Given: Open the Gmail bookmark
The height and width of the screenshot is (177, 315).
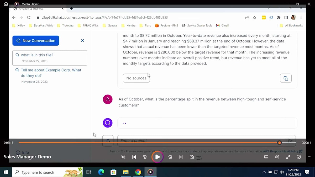Looking at the screenshot, I should click(x=222, y=25).
